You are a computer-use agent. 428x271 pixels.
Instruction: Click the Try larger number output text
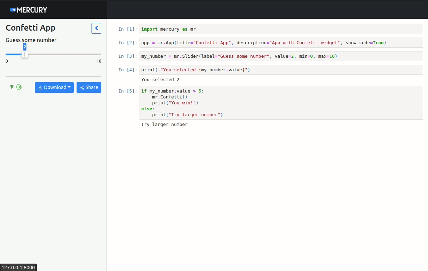coord(164,124)
